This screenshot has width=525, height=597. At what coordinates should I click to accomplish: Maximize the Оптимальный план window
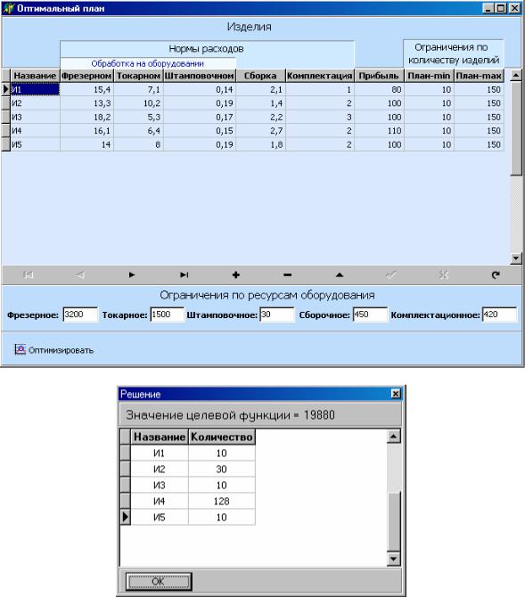[501, 8]
